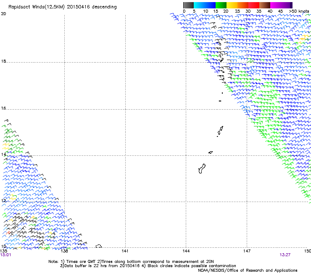The width and height of the screenshot is (311, 273).
Task: Click the latitude '14' axis label
Action: click(x=3, y=154)
